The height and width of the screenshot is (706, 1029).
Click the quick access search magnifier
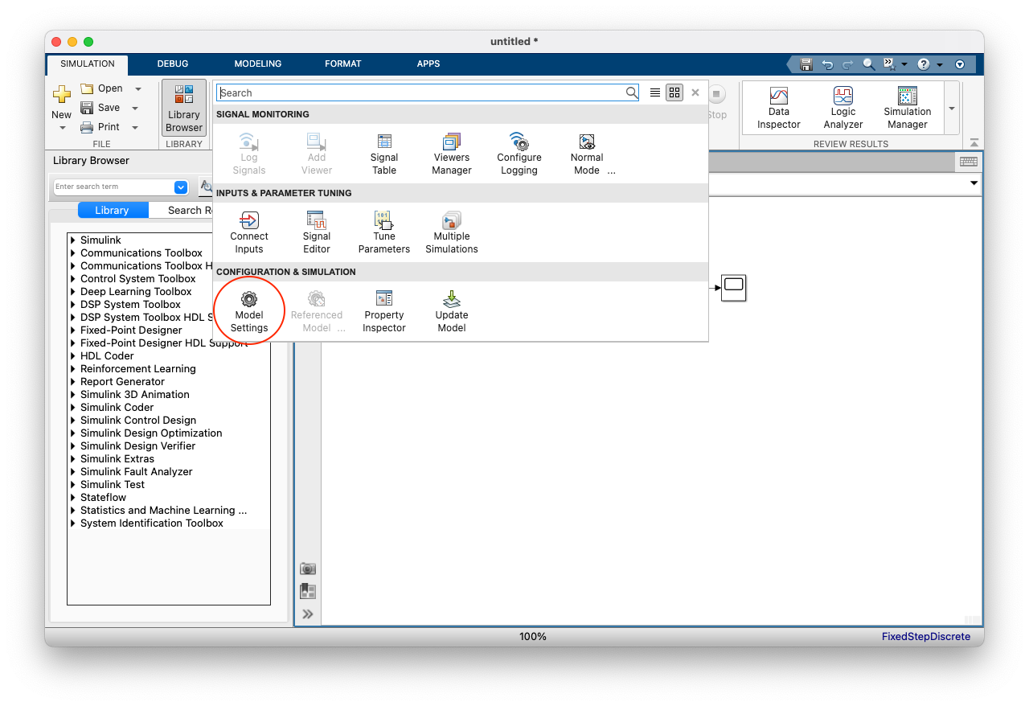click(869, 64)
